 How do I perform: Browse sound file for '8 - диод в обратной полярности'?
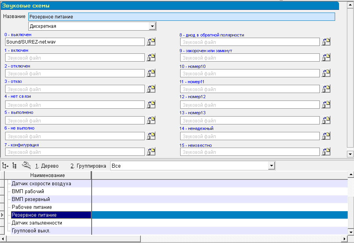pos(326,42)
